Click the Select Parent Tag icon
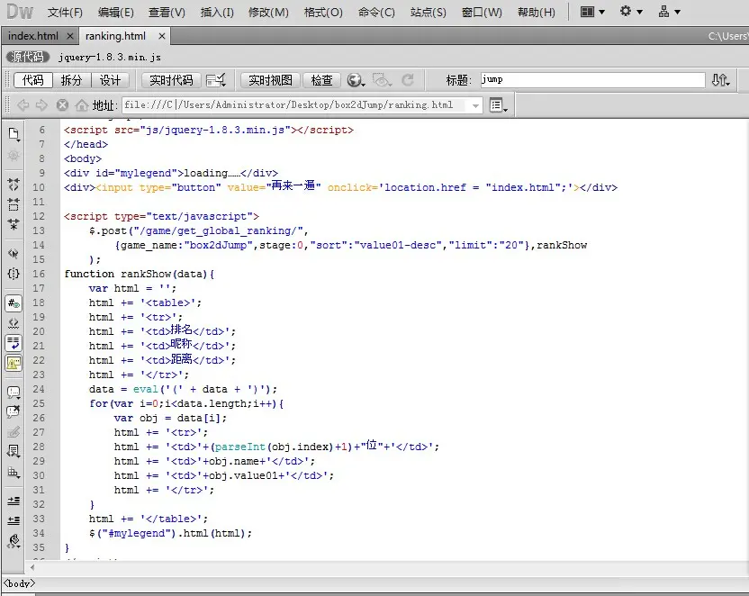 (x=14, y=254)
